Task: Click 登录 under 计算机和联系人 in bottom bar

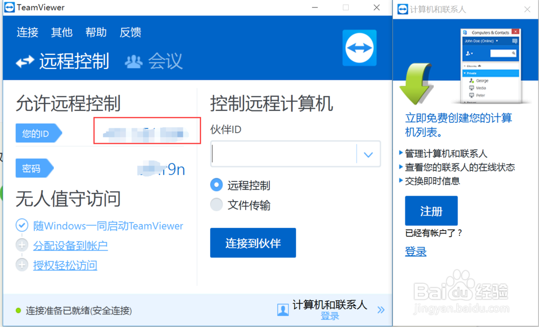Action: coord(330,316)
